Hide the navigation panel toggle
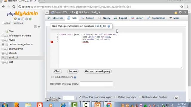The image size is (191, 107). coord(47,12)
